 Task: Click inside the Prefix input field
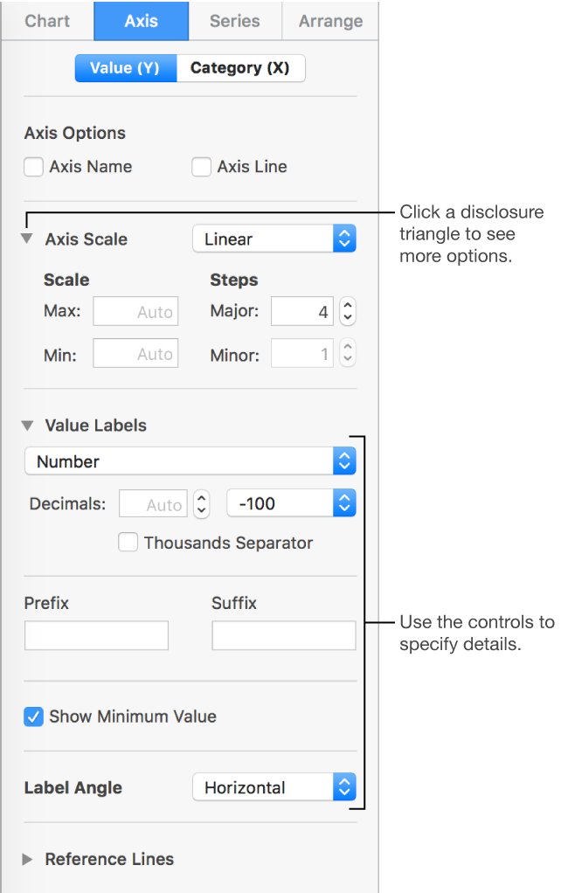pos(96,635)
